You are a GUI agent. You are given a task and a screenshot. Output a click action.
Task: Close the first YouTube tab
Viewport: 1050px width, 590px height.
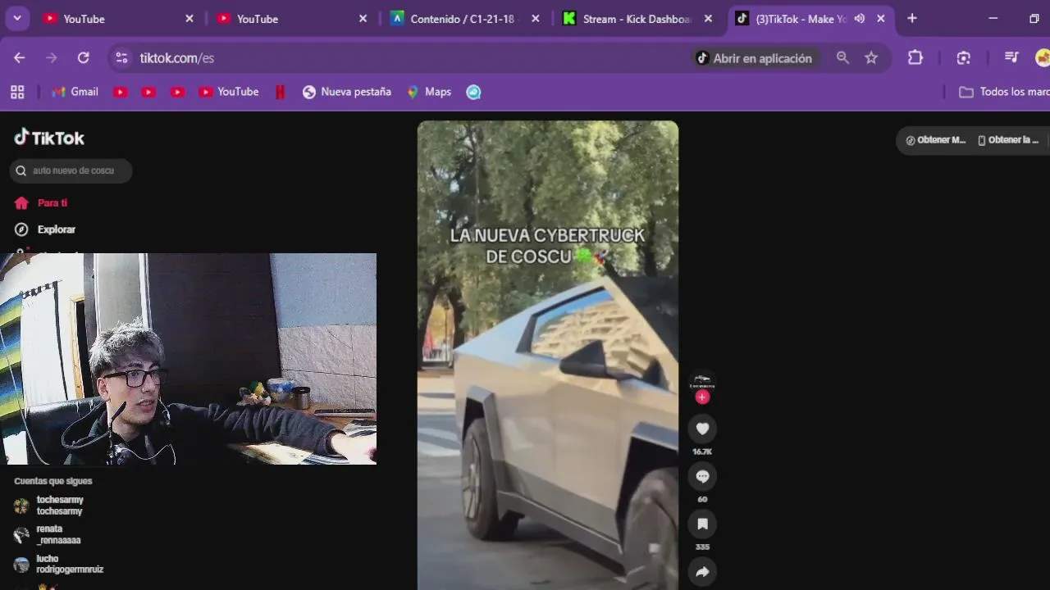point(189,18)
